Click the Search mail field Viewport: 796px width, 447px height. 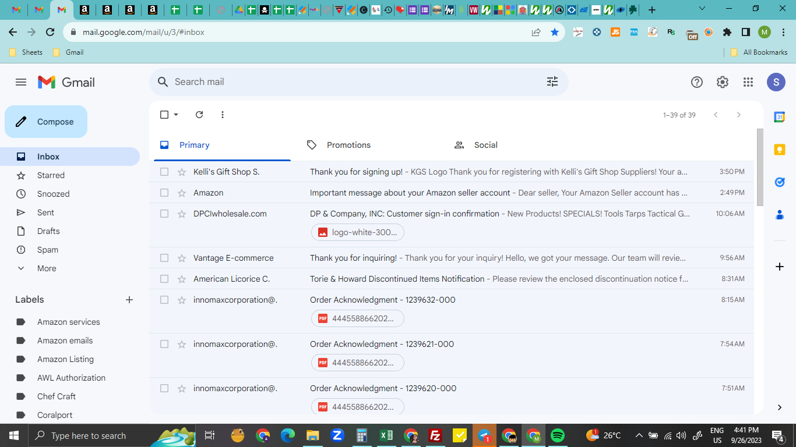click(359, 82)
